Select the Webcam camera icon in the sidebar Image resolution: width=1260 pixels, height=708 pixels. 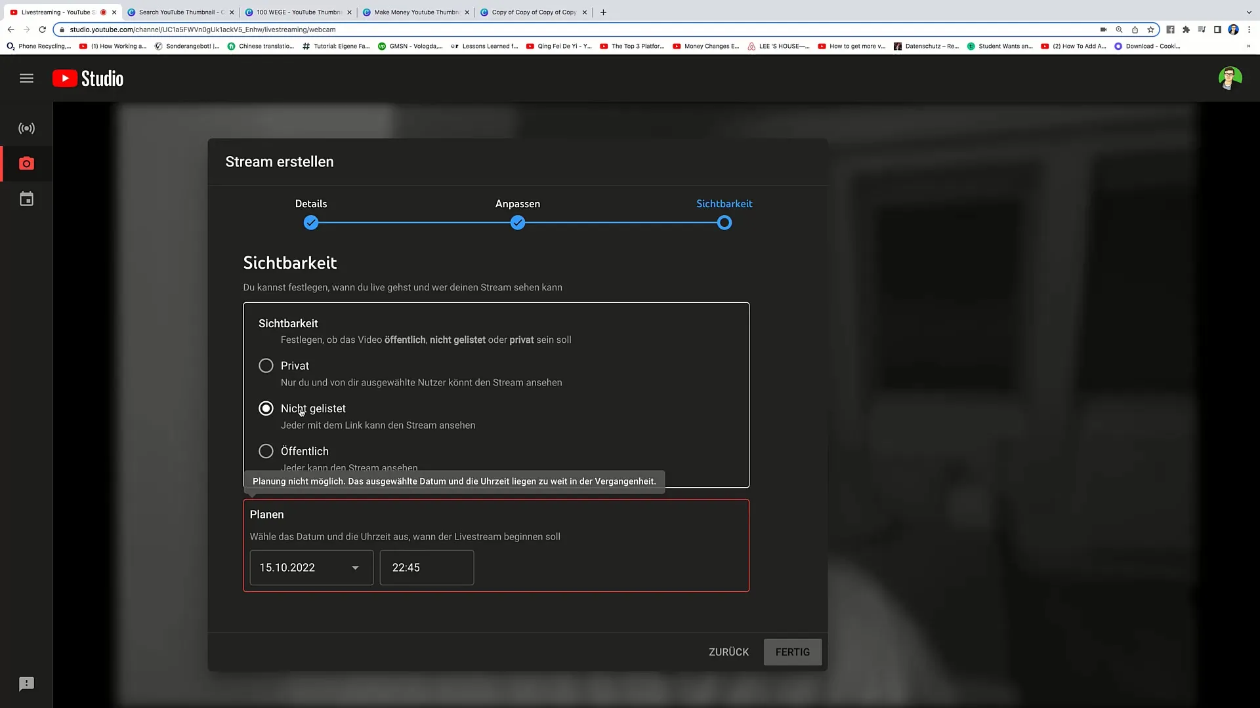[x=26, y=163]
